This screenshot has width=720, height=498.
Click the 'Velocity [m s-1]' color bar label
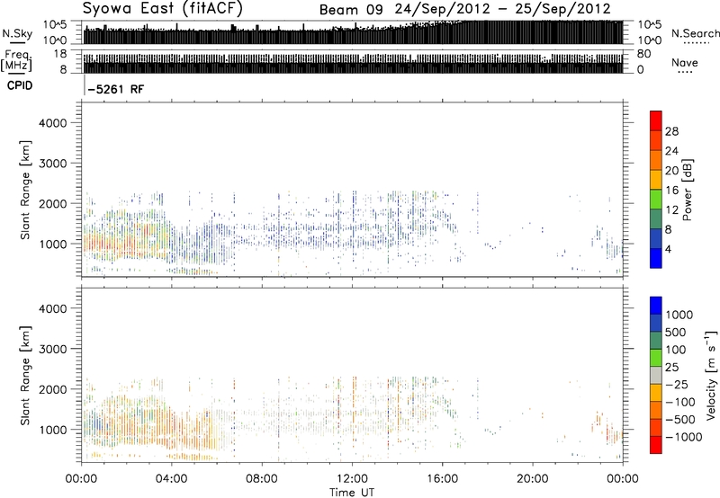711,375
